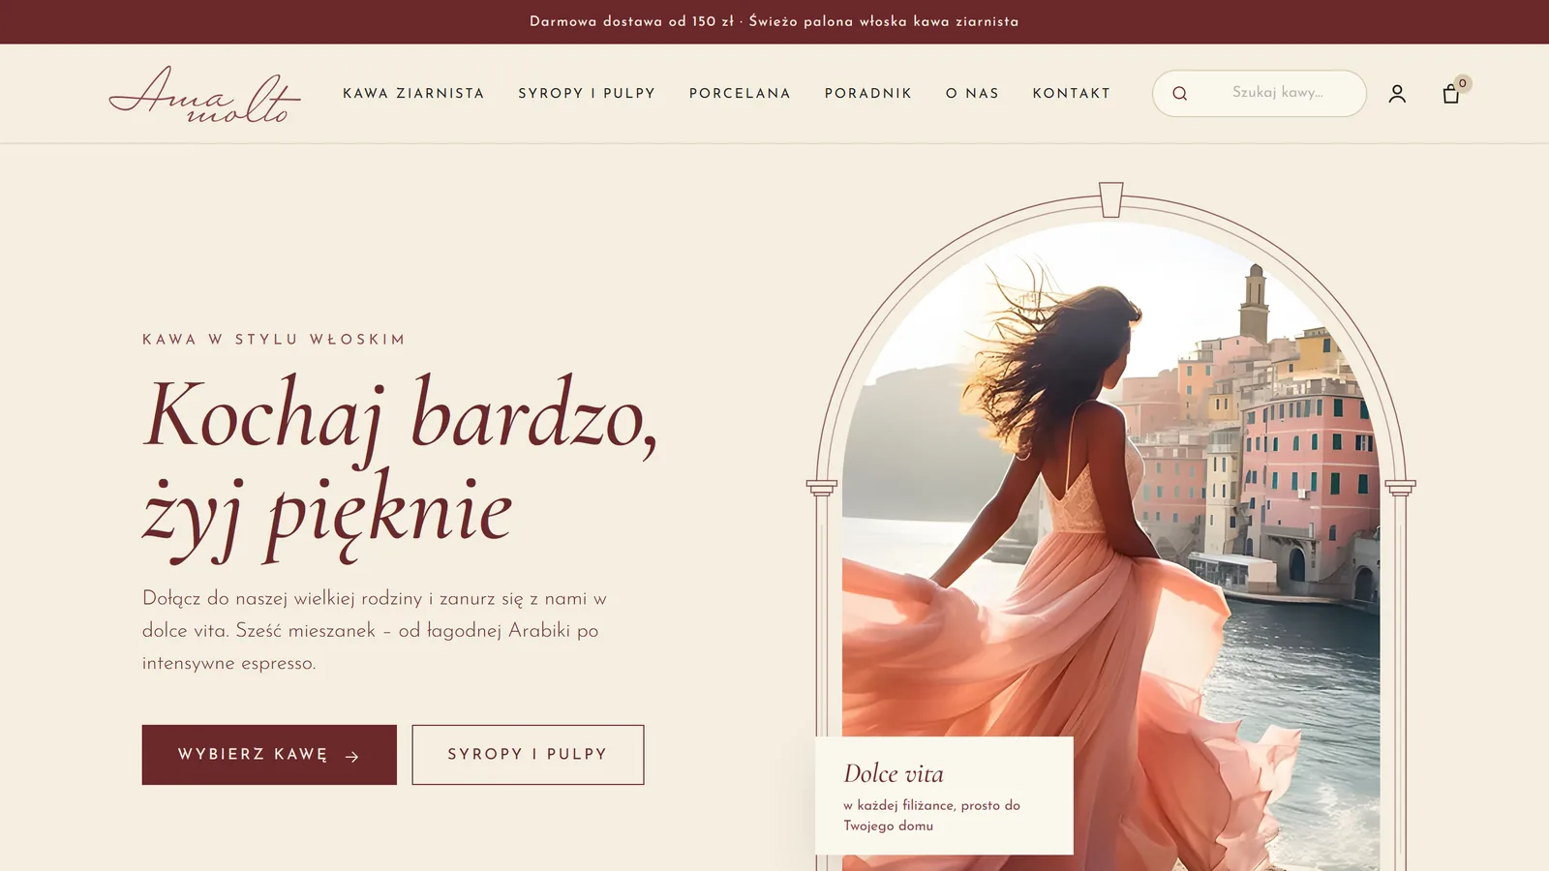Open the Kontakt page
This screenshot has width=1549, height=871.
(x=1072, y=94)
